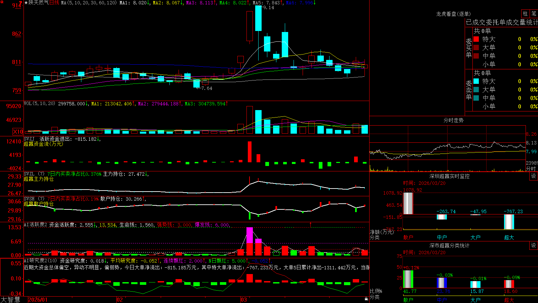Switch to 柱 view in 龙虎看盘

tap(525, 13)
